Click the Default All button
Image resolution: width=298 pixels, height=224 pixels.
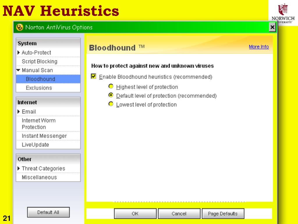(x=48, y=212)
